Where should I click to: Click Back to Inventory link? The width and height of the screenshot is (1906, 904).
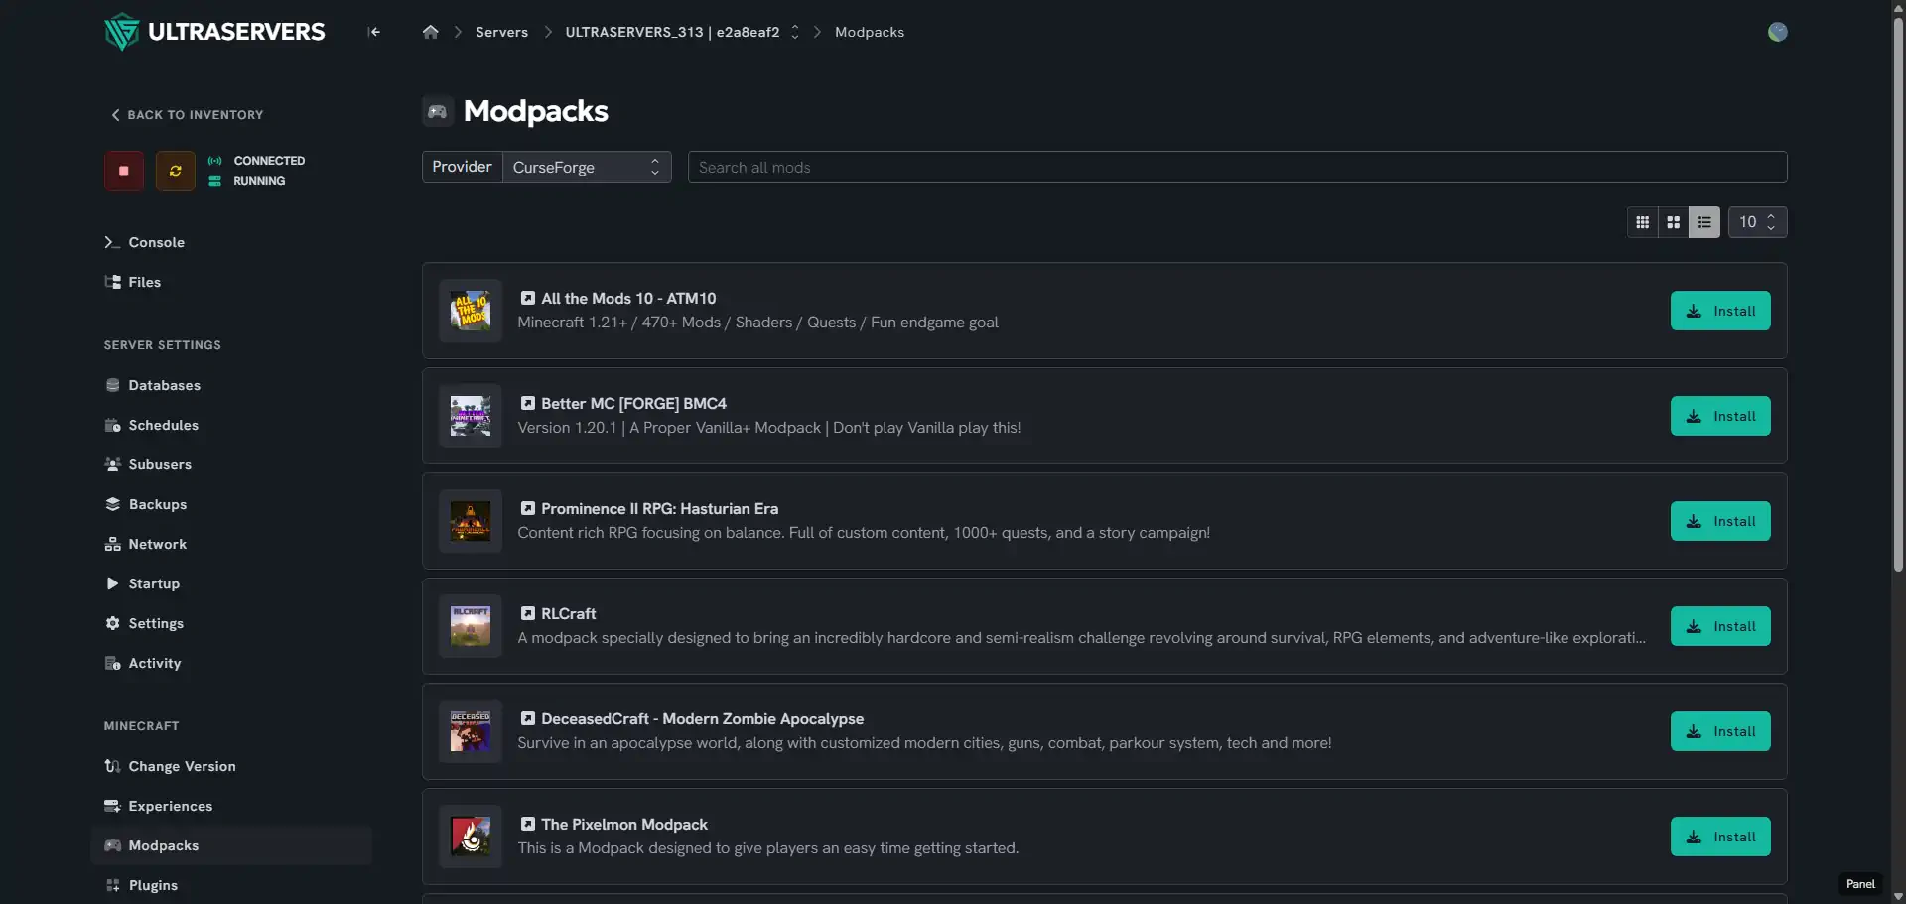point(187,115)
